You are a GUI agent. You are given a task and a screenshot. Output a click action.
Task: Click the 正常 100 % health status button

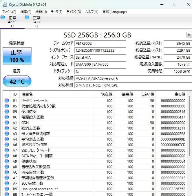click(x=17, y=56)
